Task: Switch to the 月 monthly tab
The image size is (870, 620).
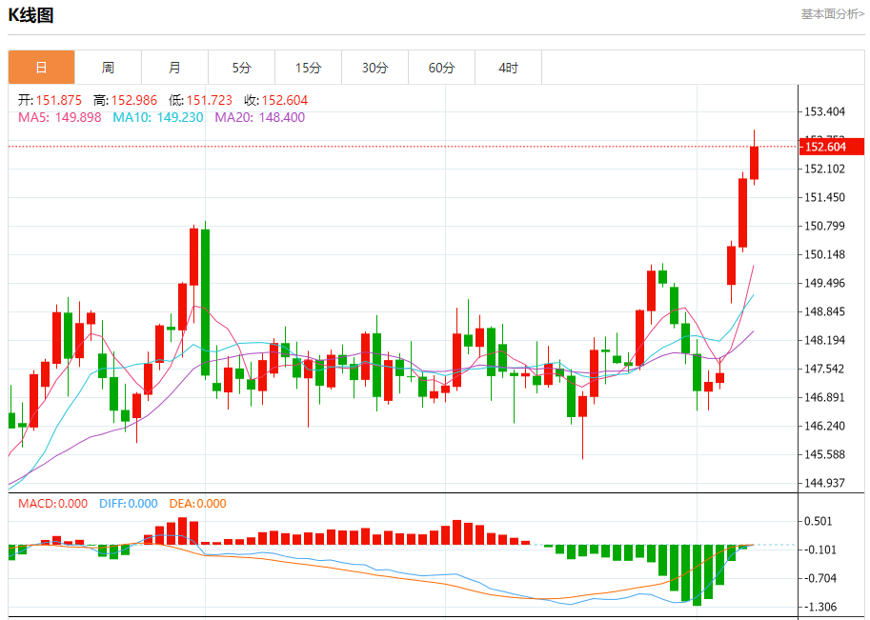Action: 174,68
